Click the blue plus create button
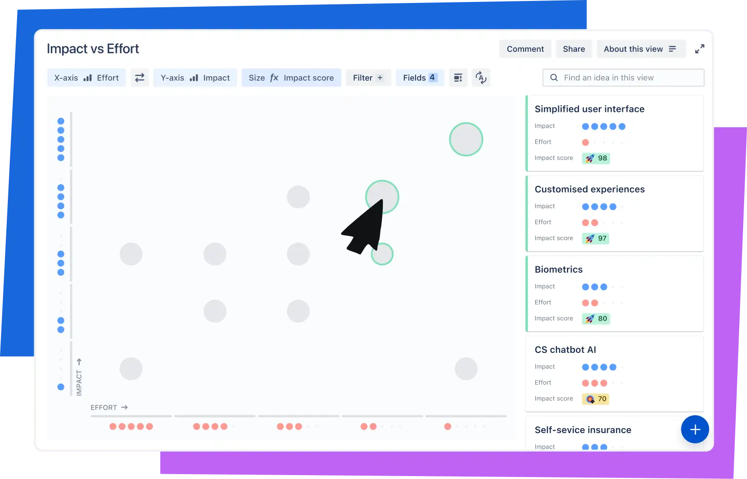This screenshot has height=479, width=747. pyautogui.click(x=695, y=430)
